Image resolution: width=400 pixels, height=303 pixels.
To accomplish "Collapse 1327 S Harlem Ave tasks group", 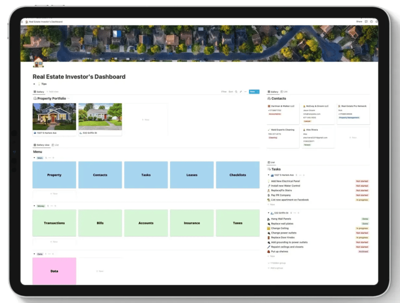I will point(269,175).
